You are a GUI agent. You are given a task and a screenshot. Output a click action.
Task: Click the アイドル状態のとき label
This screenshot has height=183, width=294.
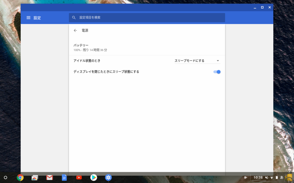point(87,61)
